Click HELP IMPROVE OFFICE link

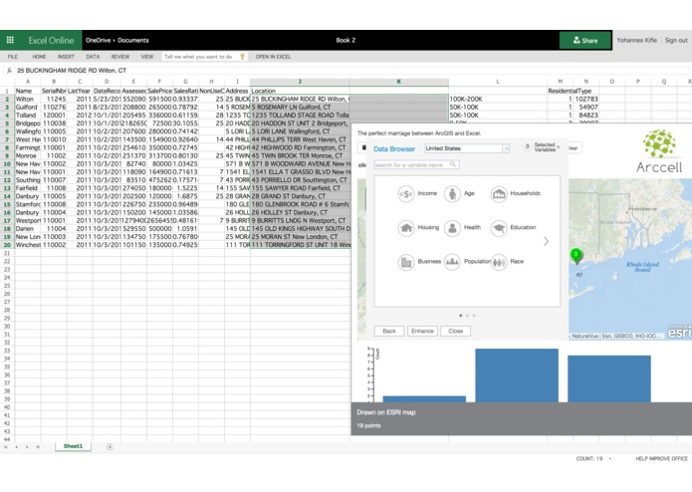click(661, 459)
